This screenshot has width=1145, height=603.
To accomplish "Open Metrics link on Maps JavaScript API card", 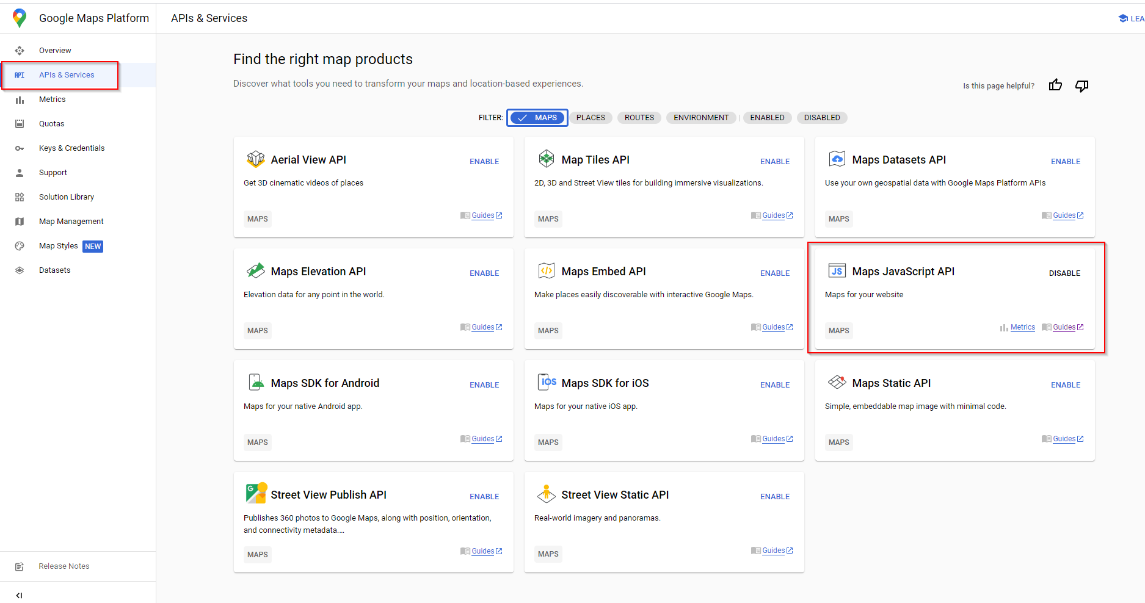I will pyautogui.click(x=1022, y=327).
